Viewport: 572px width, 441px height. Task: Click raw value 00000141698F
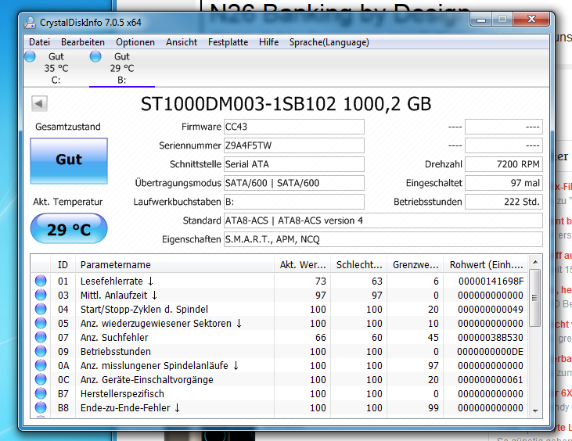491,281
